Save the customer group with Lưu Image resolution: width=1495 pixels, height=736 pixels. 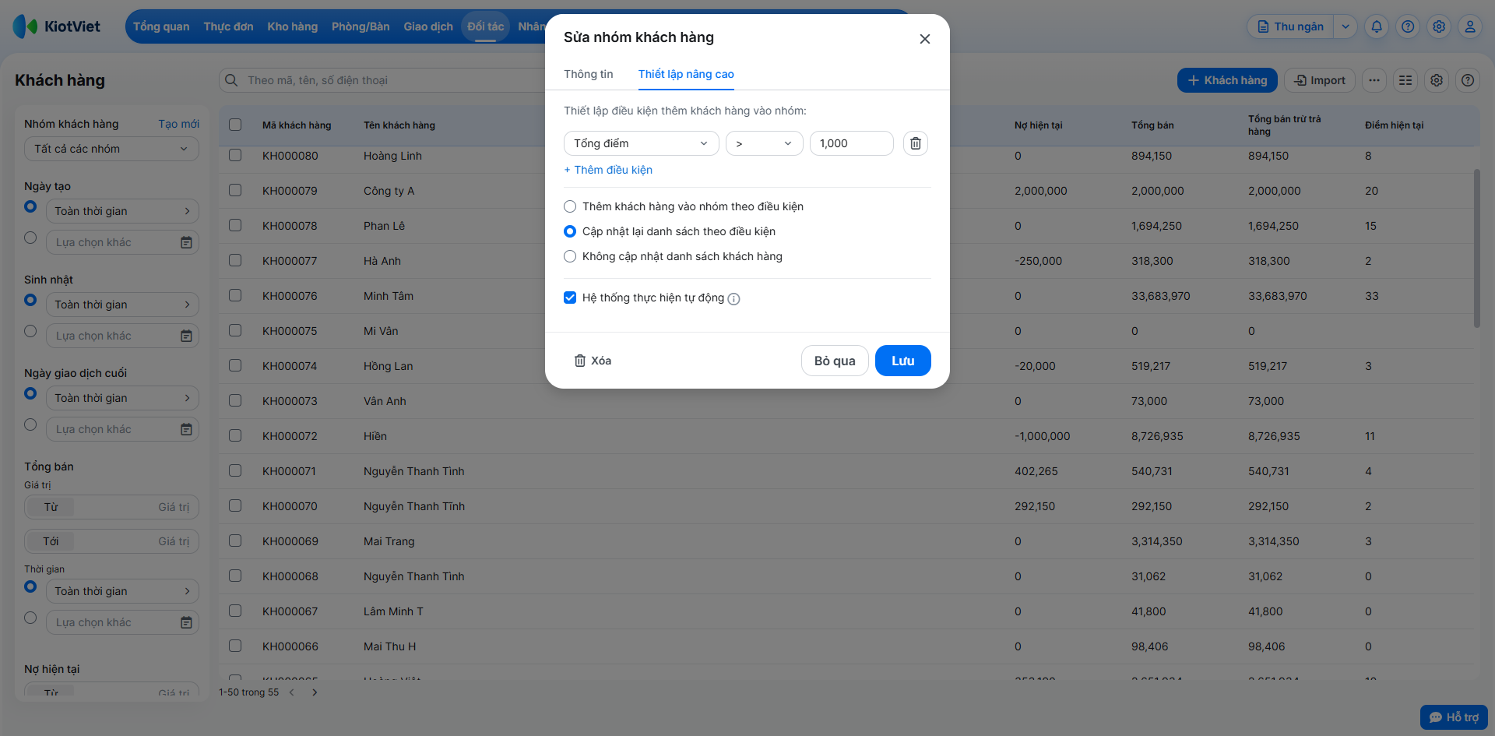(x=903, y=361)
